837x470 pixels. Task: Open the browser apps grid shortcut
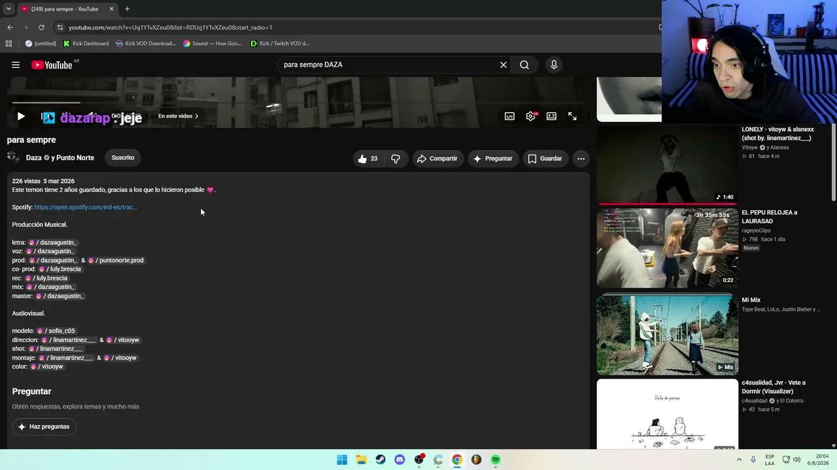click(9, 44)
